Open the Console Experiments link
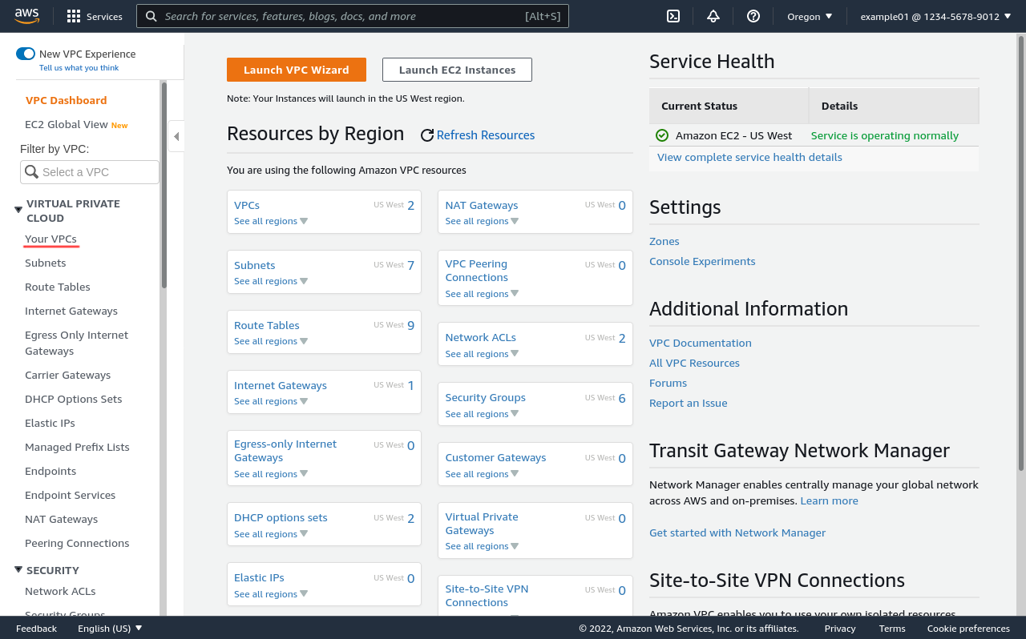1026x639 pixels. 702,261
